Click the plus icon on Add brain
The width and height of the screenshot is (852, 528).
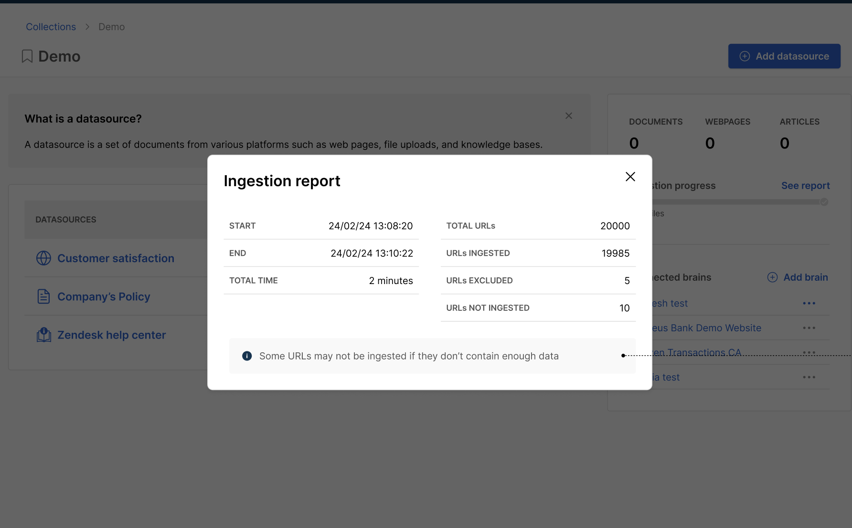(x=772, y=277)
